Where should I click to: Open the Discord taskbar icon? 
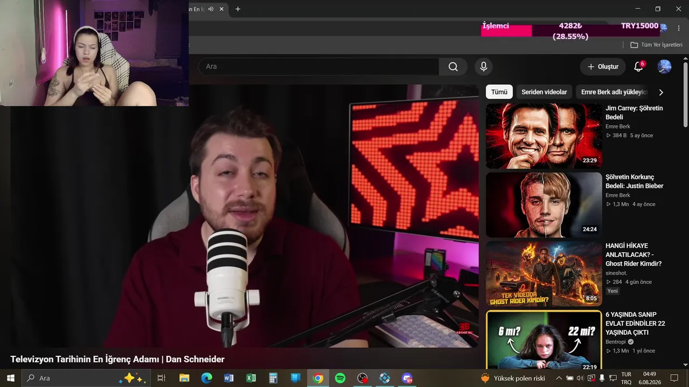click(x=407, y=378)
